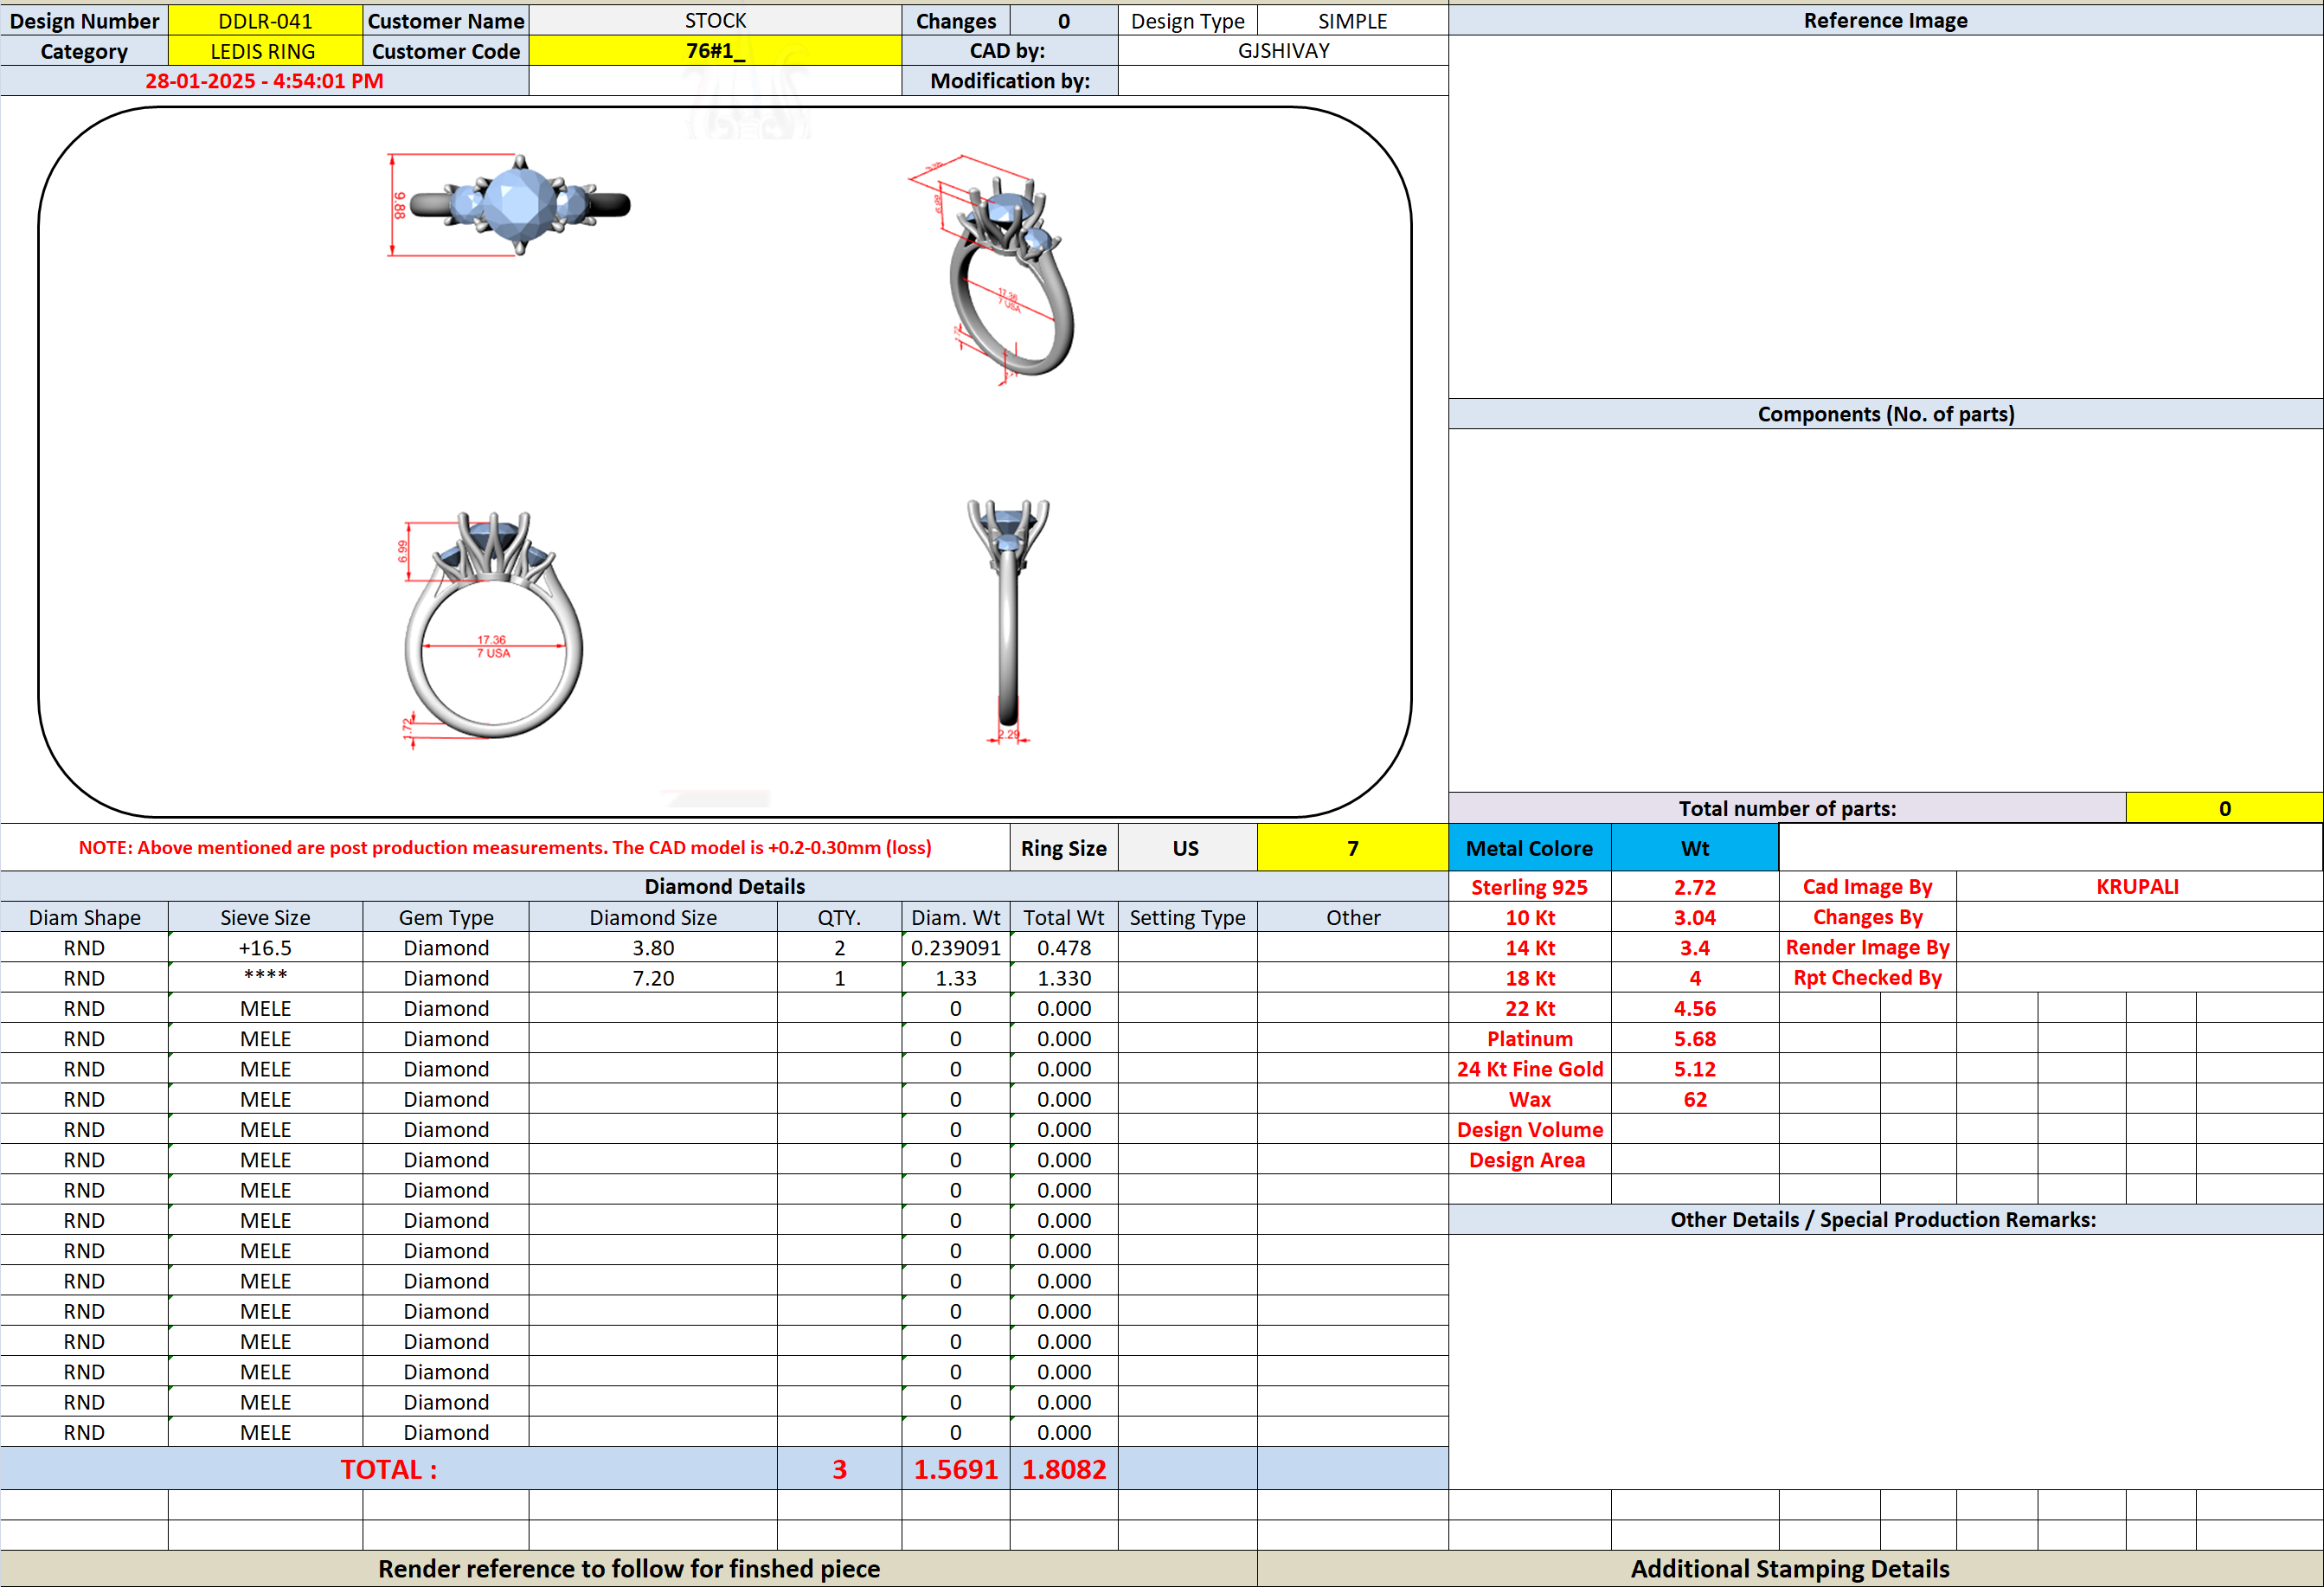The width and height of the screenshot is (2324, 1587).
Task: Click the Diamond Size column header
Action: click(x=653, y=917)
